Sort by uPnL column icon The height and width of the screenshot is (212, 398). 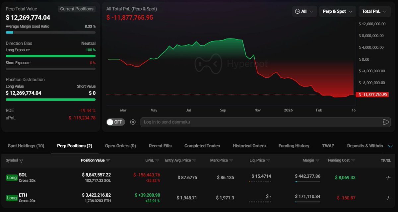[x=157, y=161]
